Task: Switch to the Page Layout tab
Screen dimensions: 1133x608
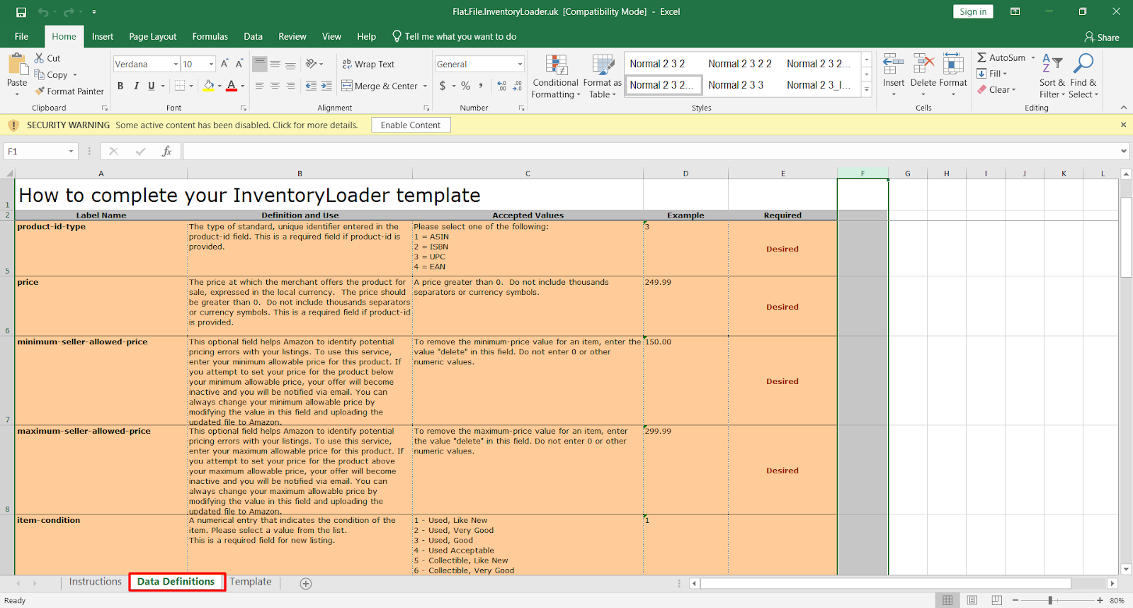Action: (x=153, y=36)
